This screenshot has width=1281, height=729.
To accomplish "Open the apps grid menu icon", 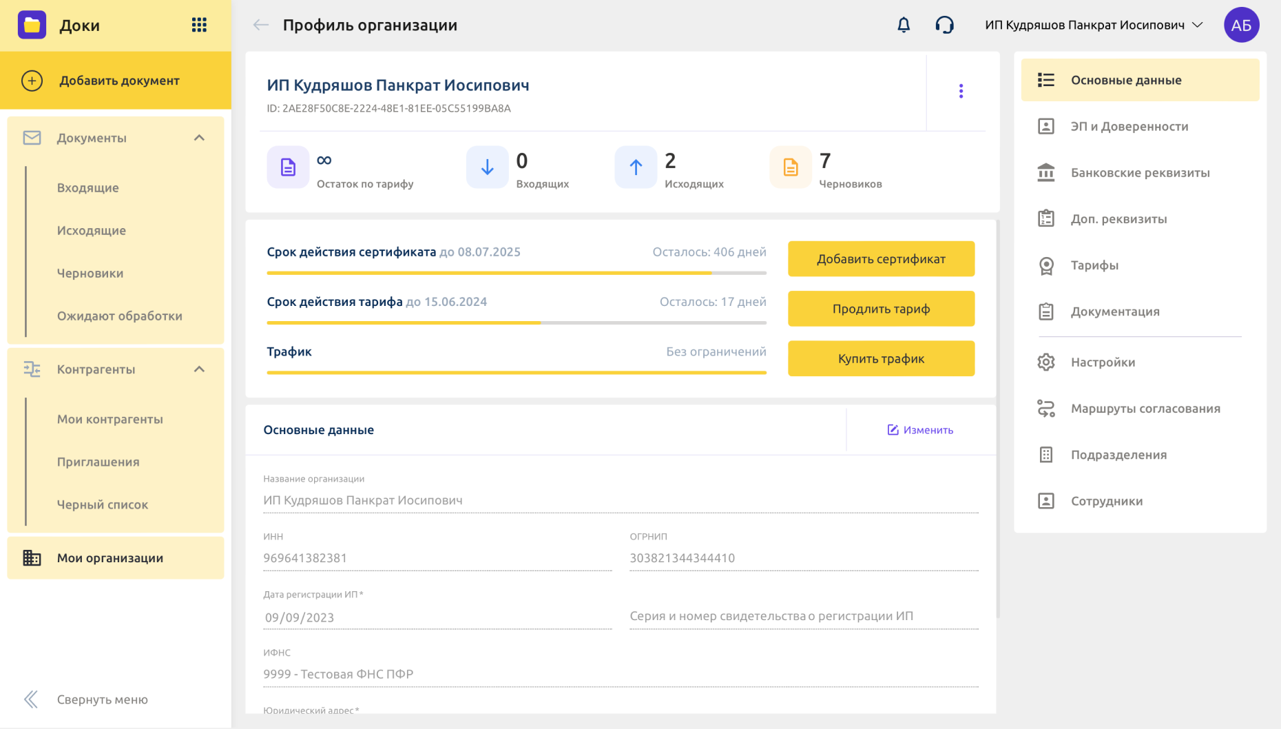I will coord(199,25).
